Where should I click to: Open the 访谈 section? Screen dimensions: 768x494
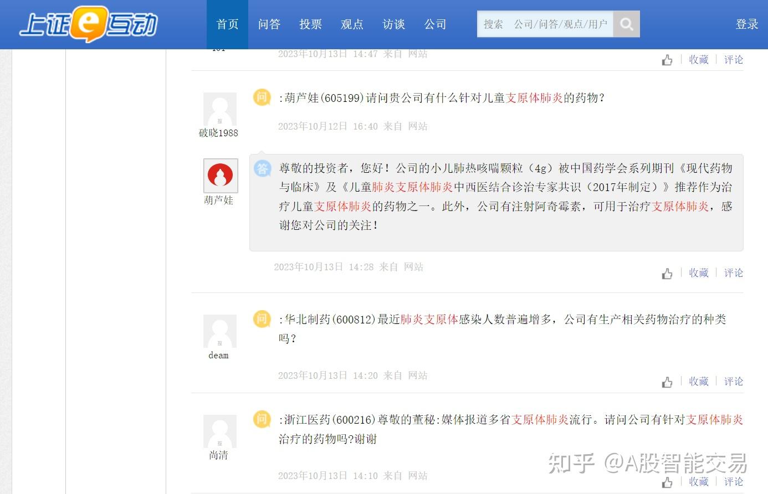click(x=393, y=24)
